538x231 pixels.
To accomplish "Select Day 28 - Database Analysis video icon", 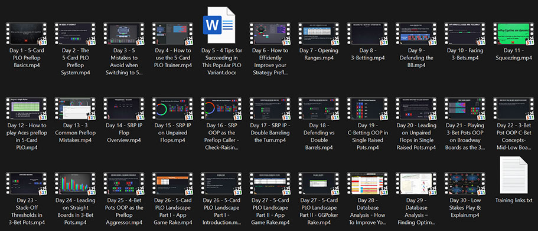I will [367, 184].
